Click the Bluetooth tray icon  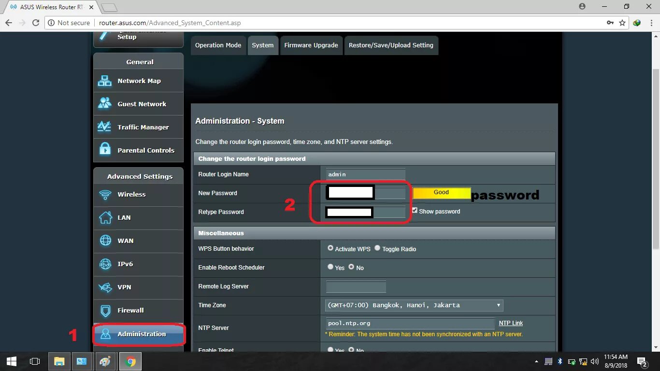560,361
